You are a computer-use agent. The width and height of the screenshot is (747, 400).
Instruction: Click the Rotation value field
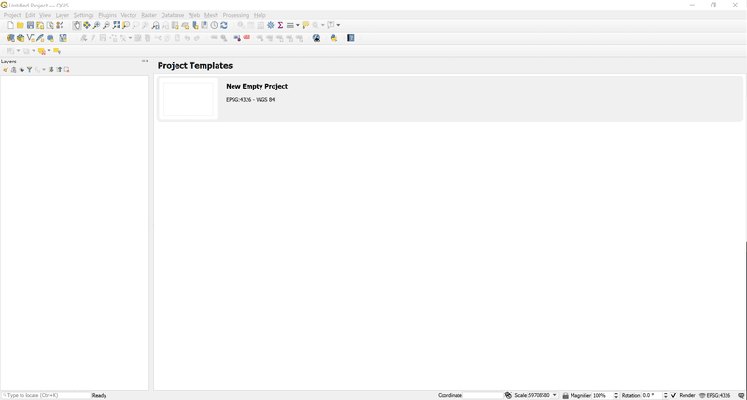(652, 395)
